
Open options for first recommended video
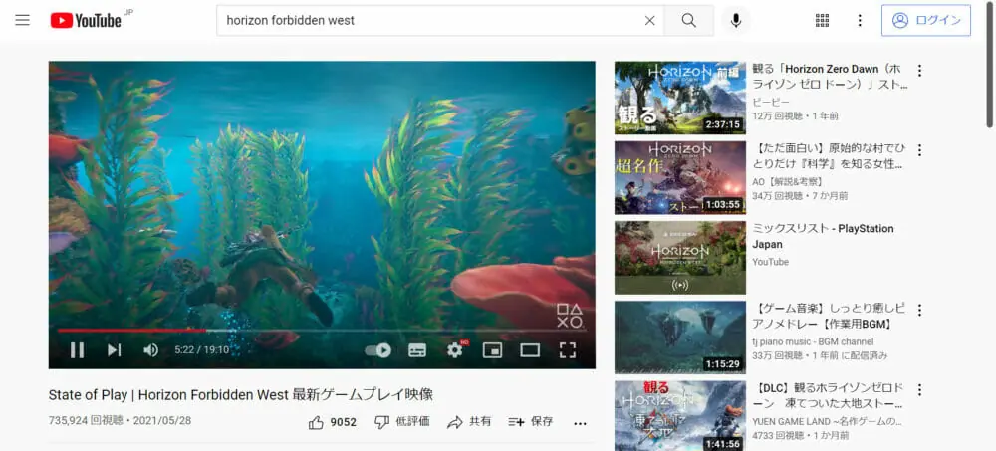(x=919, y=71)
